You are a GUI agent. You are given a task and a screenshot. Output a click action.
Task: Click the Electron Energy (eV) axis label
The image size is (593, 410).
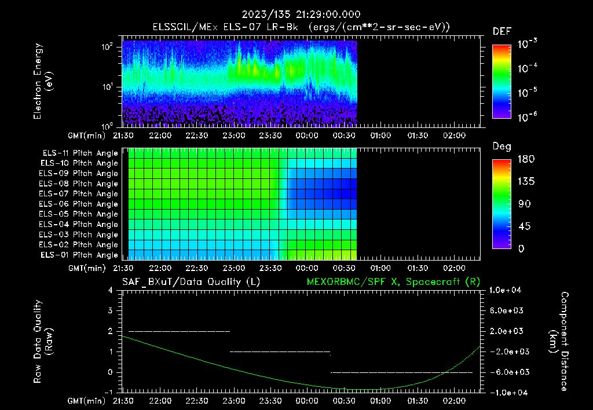tap(43, 81)
